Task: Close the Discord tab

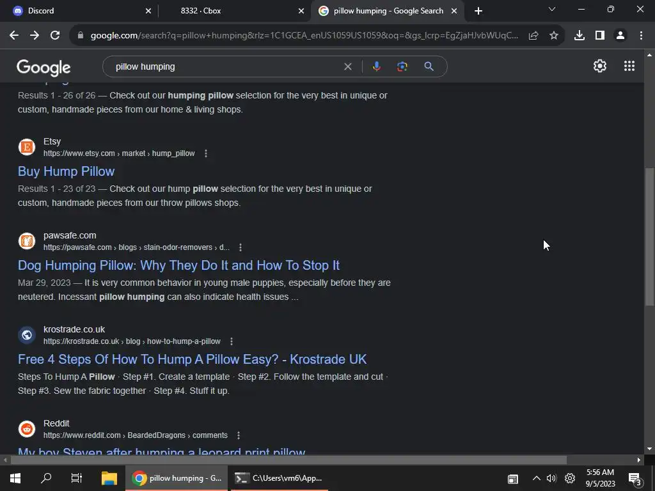Action: coord(148,11)
